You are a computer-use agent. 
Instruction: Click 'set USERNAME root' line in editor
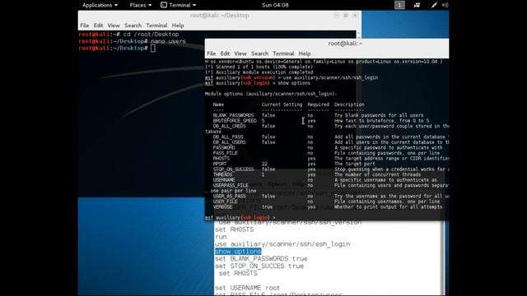[x=247, y=288]
